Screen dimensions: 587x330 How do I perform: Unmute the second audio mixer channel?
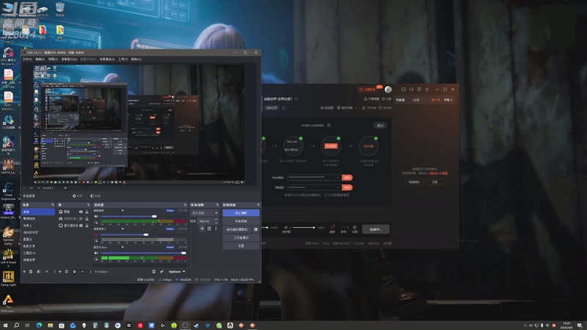(x=96, y=235)
